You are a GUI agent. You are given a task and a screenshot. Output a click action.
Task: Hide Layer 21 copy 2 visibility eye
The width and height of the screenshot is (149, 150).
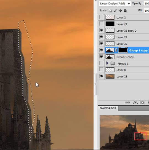click(x=102, y=30)
